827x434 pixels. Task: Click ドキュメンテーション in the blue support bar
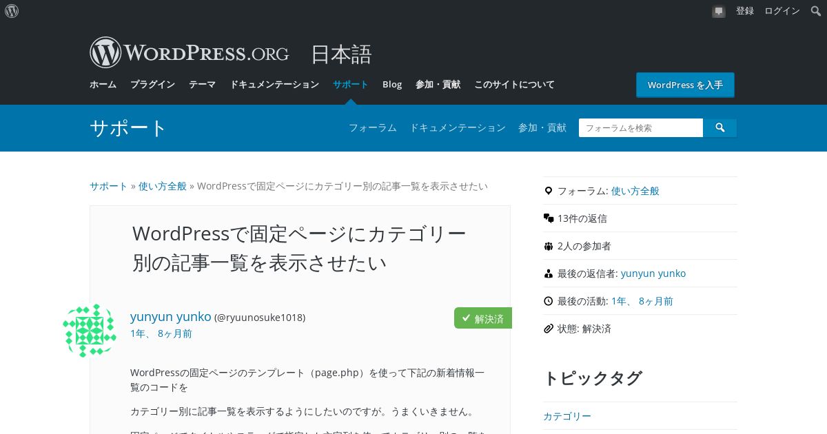click(x=458, y=127)
